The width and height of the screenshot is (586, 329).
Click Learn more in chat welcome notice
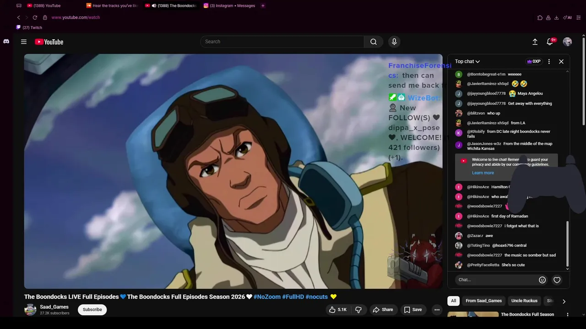pos(483,173)
